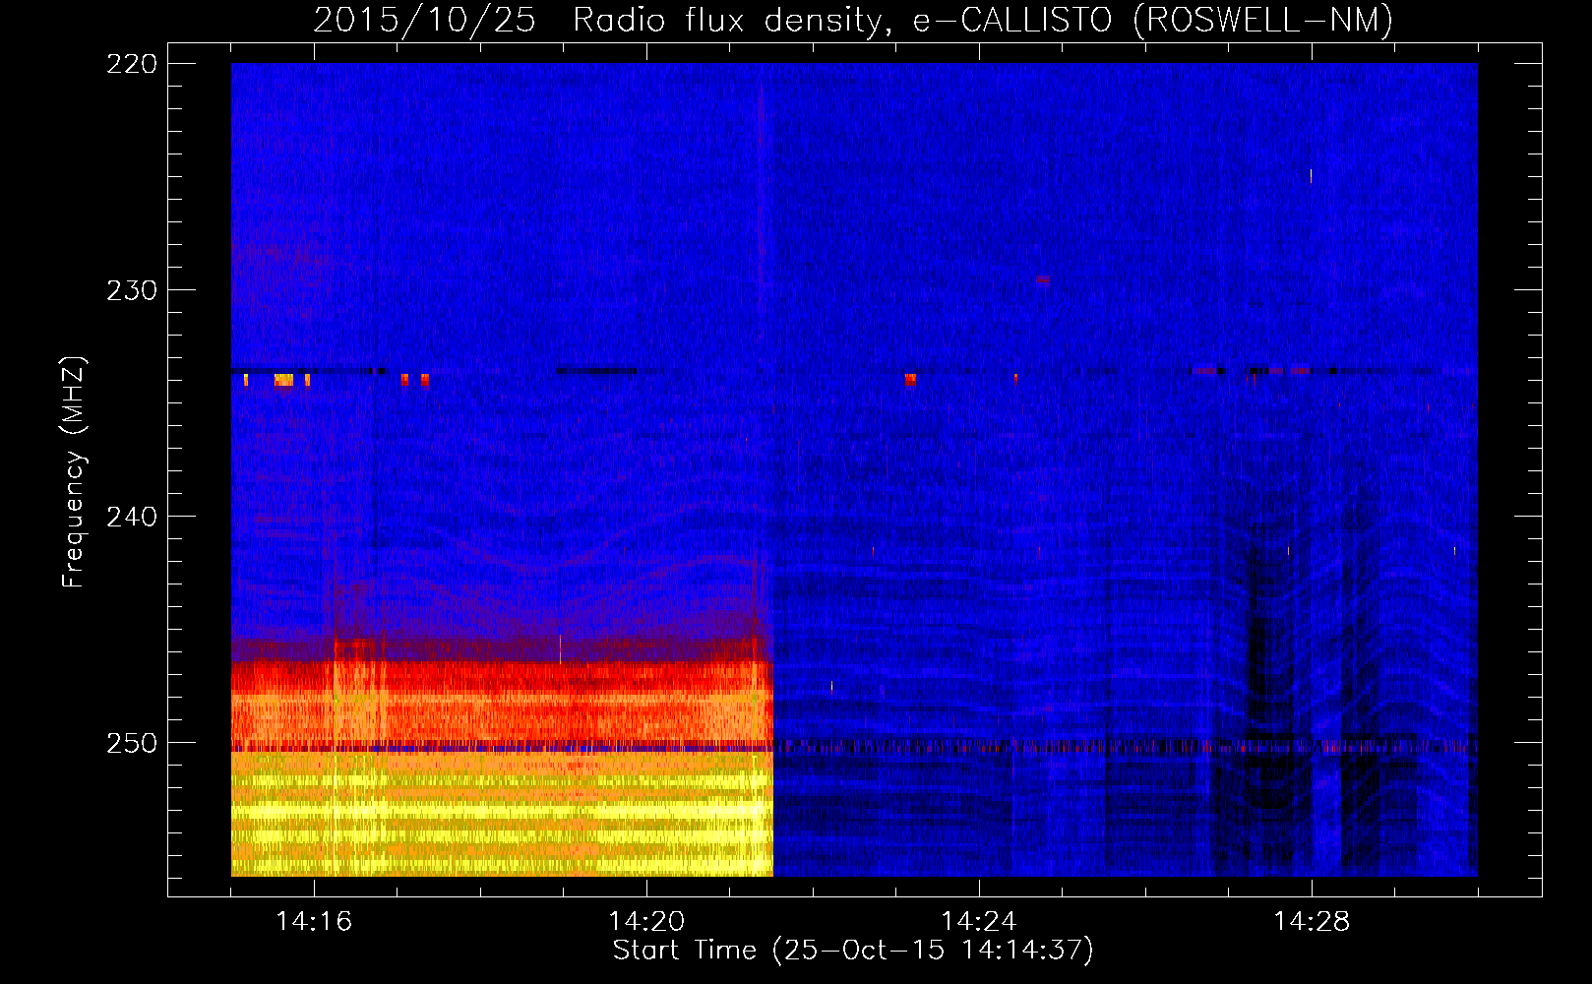
Task: Select the 250 frequency axis label
Action: coord(131,743)
